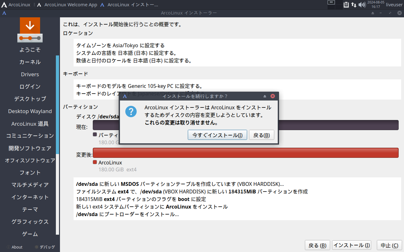Image resolution: width=404 pixels, height=252 pixels.
Task: Select the テーマ step in the sidebar
Action: click(x=30, y=209)
